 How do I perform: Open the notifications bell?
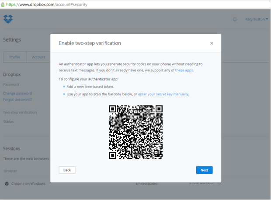tap(235, 19)
